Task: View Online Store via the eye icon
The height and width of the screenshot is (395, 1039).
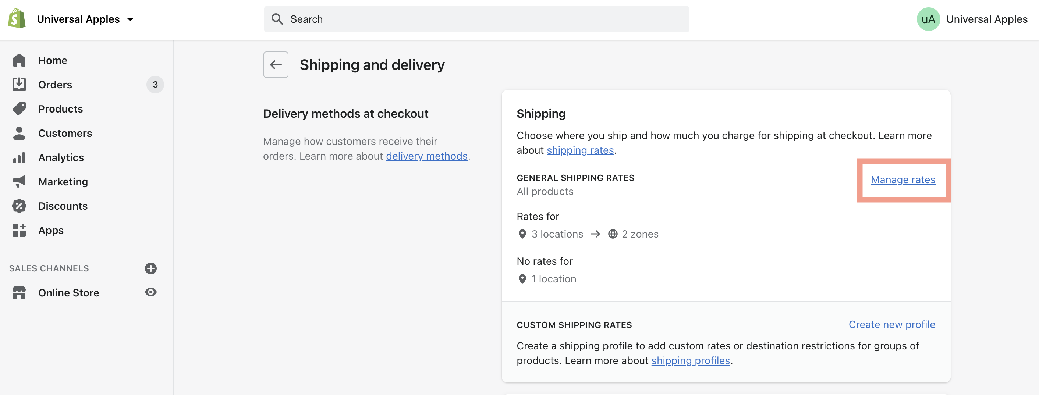Action: 151,292
